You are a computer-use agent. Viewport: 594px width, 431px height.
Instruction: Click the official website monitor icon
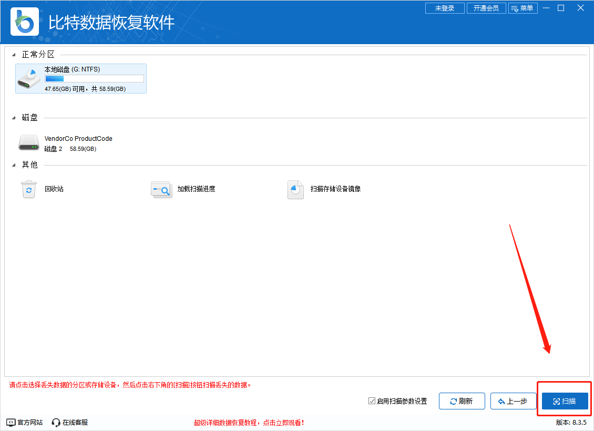[11, 422]
